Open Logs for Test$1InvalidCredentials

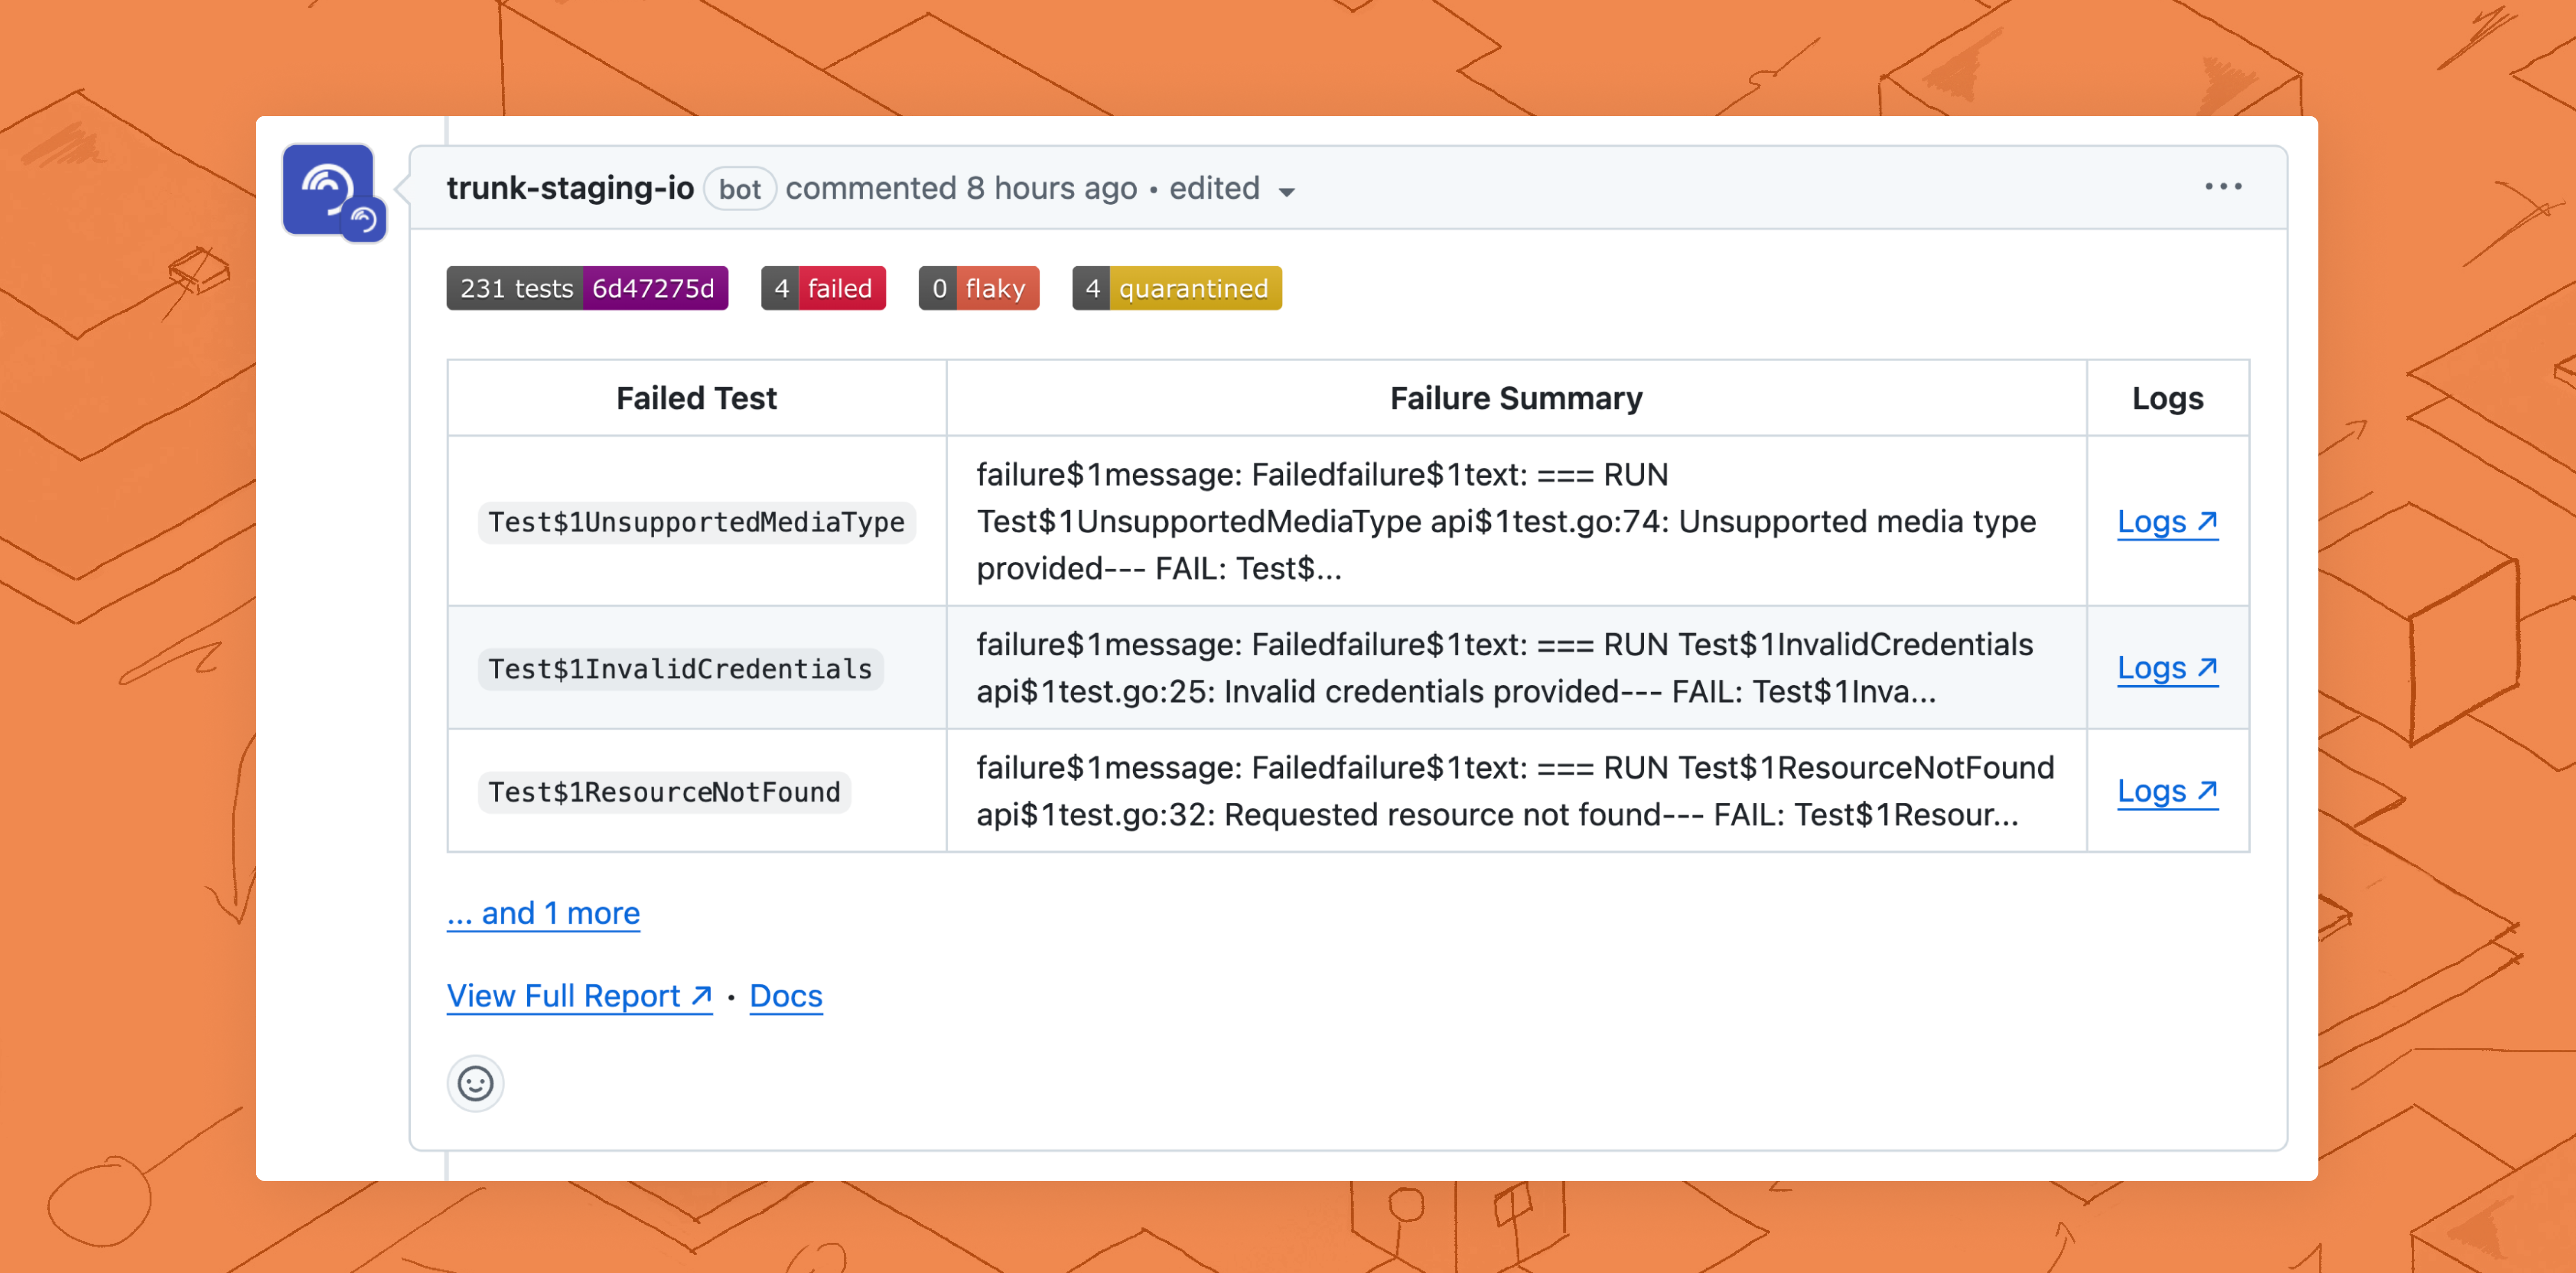click(2166, 668)
